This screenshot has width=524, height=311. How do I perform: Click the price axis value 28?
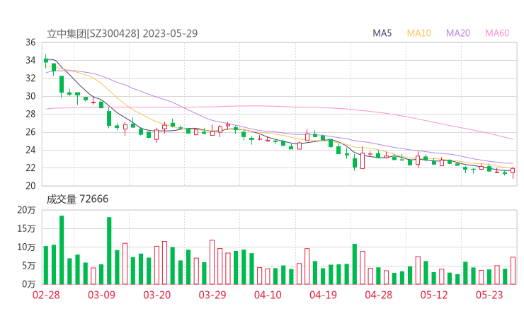click(30, 114)
